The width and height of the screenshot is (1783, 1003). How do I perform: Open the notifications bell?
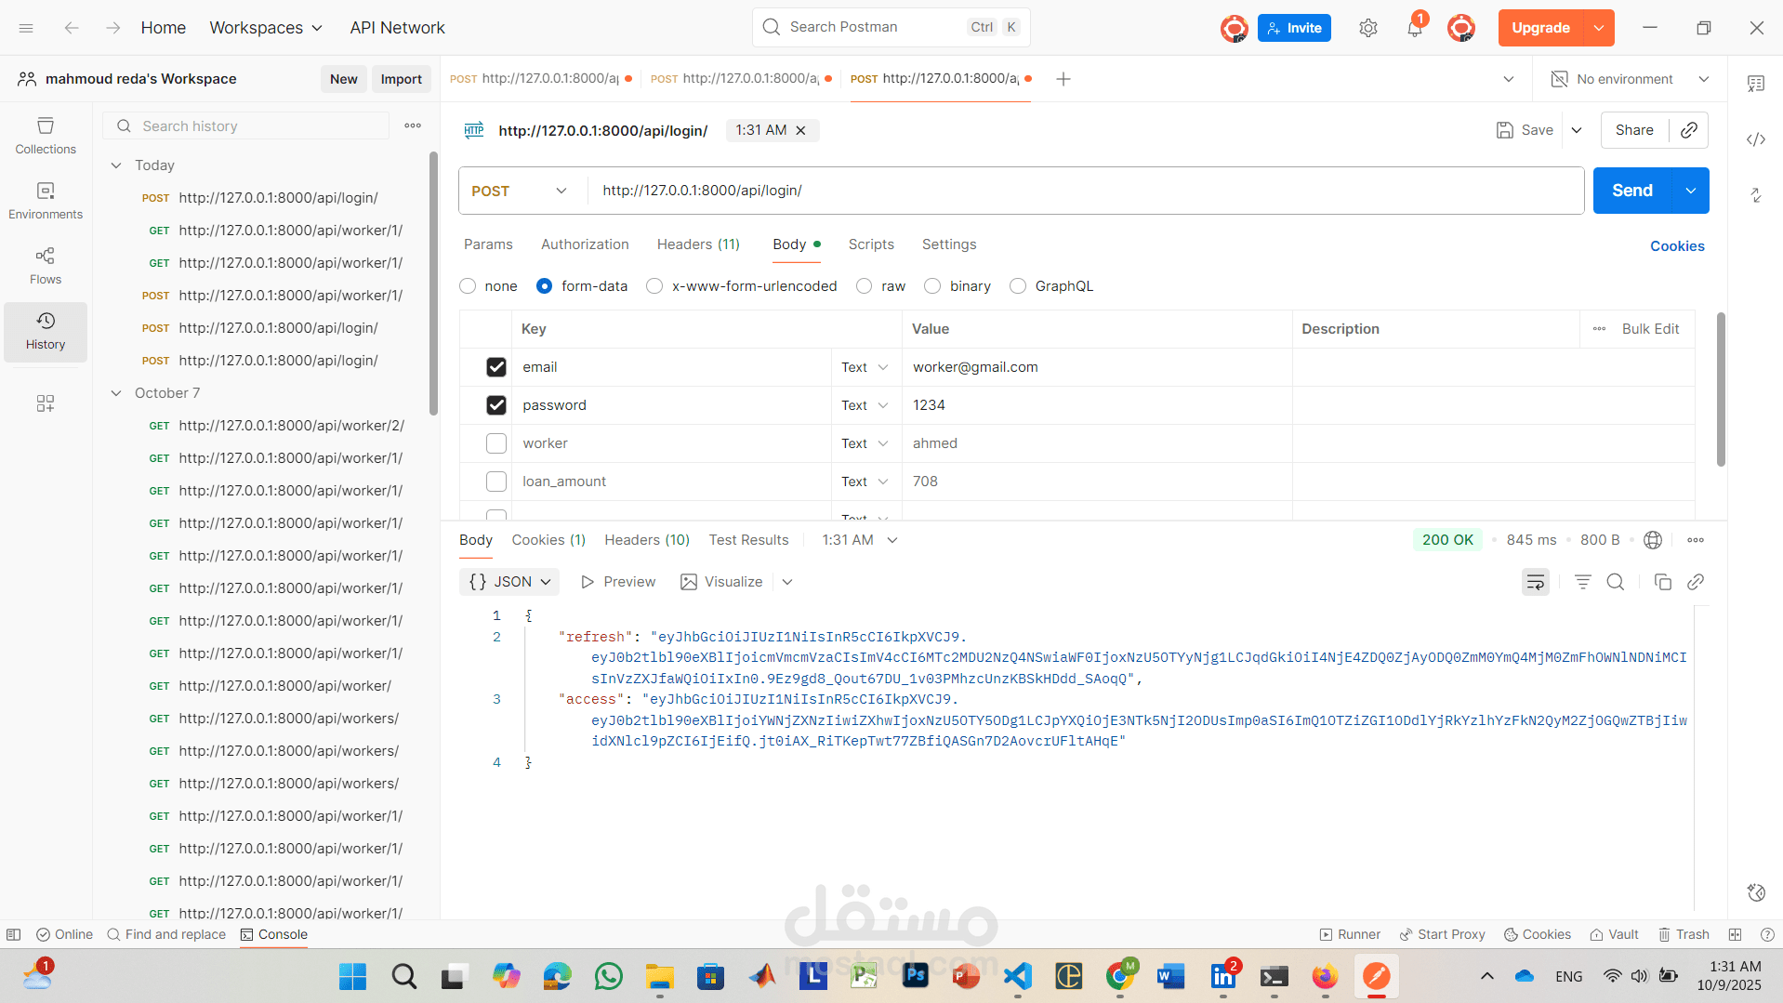pos(1414,28)
